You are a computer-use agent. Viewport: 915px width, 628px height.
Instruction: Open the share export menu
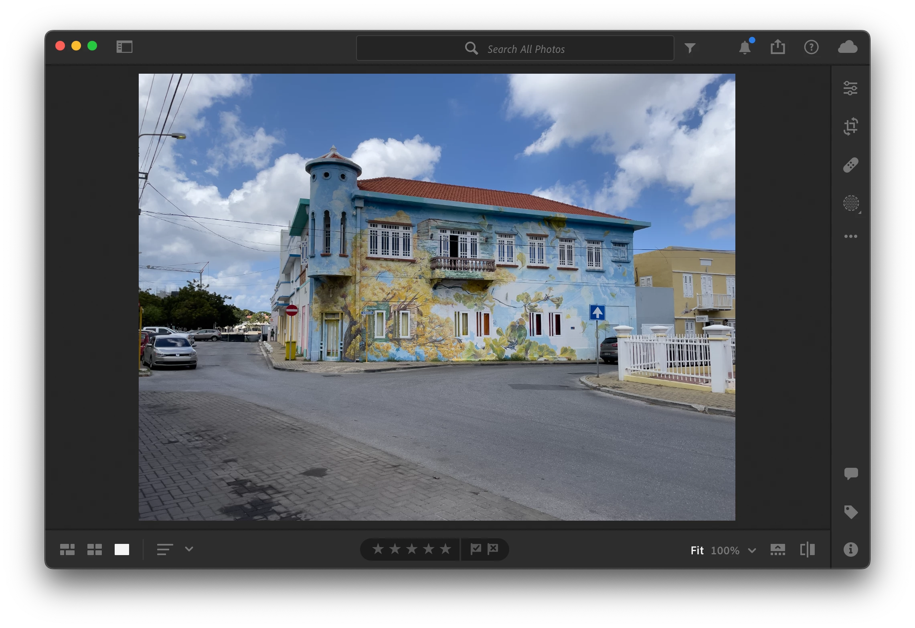[777, 47]
